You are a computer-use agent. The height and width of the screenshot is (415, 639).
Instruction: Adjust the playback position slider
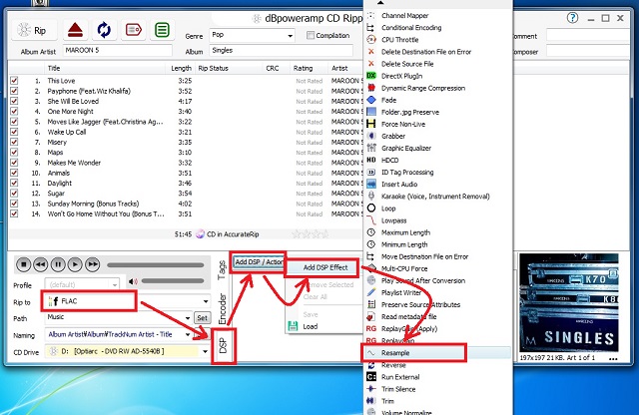tap(156, 265)
